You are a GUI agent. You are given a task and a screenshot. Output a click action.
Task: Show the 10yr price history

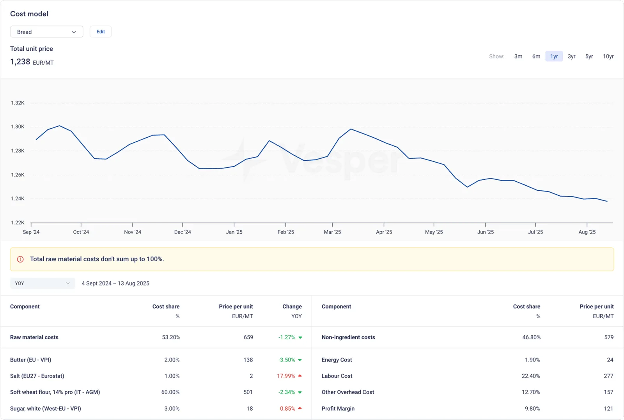608,56
